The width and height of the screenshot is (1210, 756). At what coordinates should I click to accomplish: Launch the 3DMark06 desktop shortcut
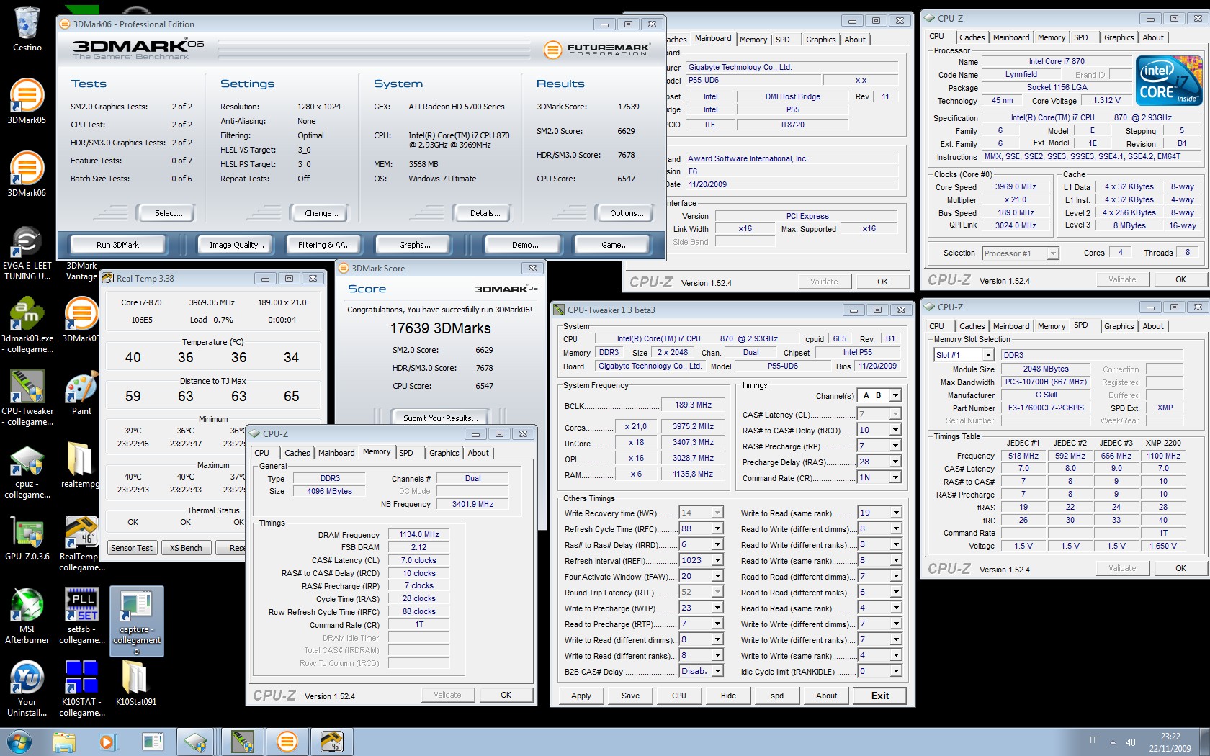(27, 174)
